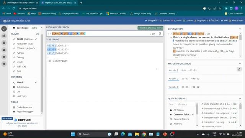Open bug reports & feedback link
The image size is (245, 138).
coord(207,20)
